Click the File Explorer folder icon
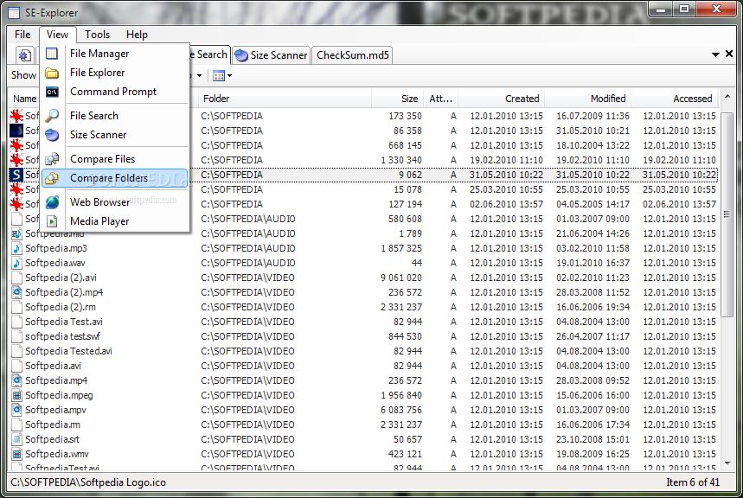This screenshot has width=743, height=498. (52, 73)
